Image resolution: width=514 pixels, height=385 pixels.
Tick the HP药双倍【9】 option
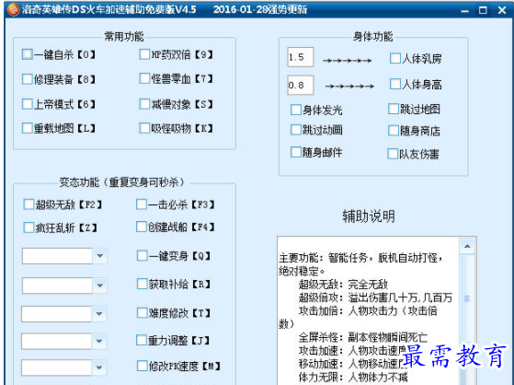coord(144,54)
